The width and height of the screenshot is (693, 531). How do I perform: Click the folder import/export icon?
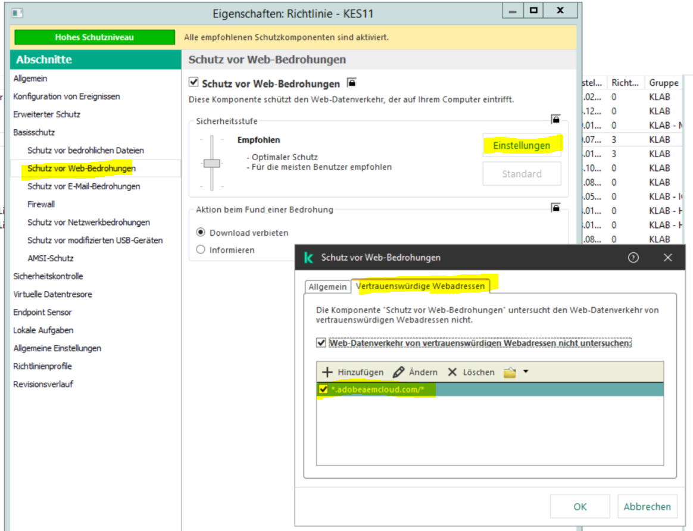[x=510, y=372]
